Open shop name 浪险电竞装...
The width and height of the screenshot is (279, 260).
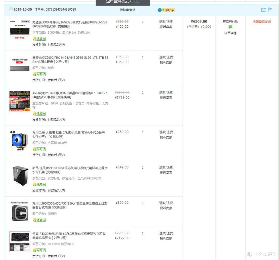tap(129, 10)
